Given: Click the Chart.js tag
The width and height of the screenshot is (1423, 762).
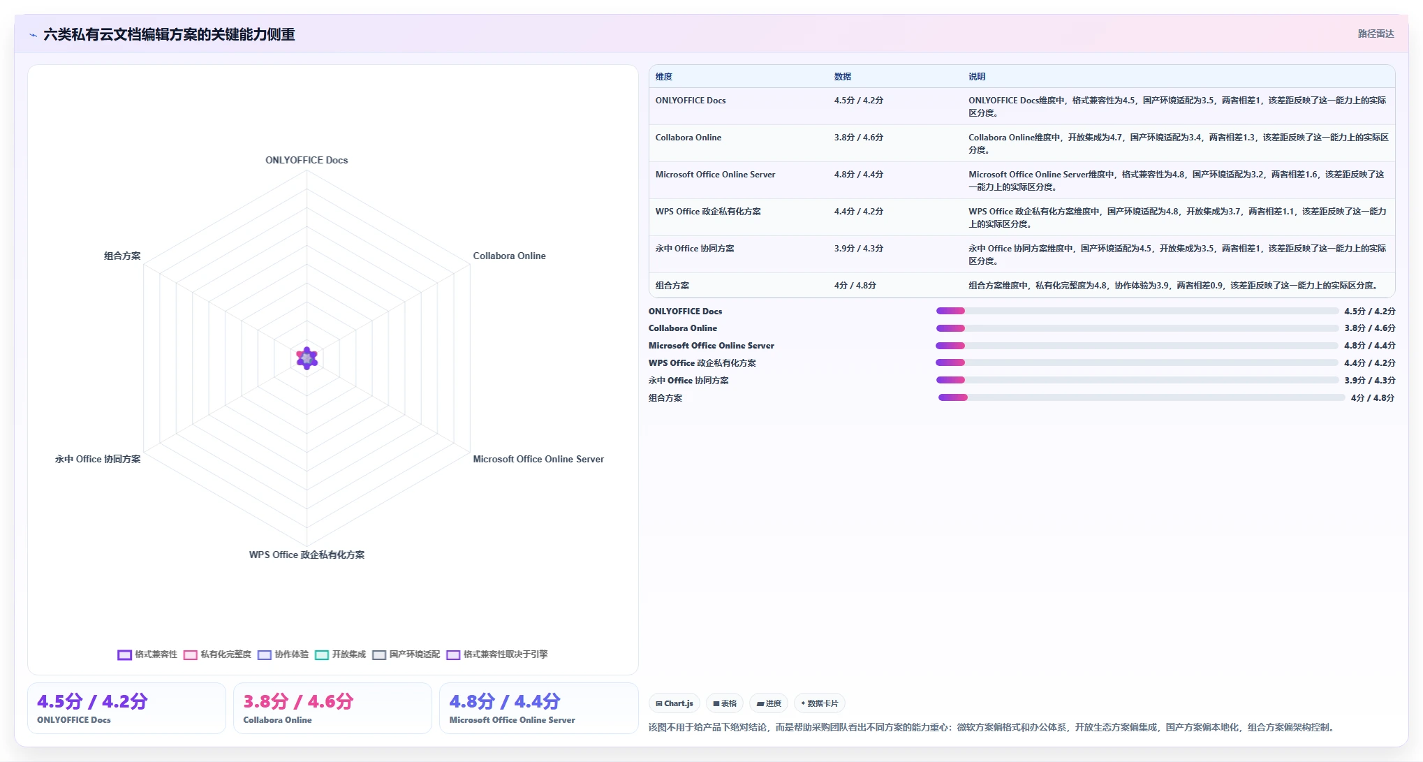Looking at the screenshot, I should [674, 703].
